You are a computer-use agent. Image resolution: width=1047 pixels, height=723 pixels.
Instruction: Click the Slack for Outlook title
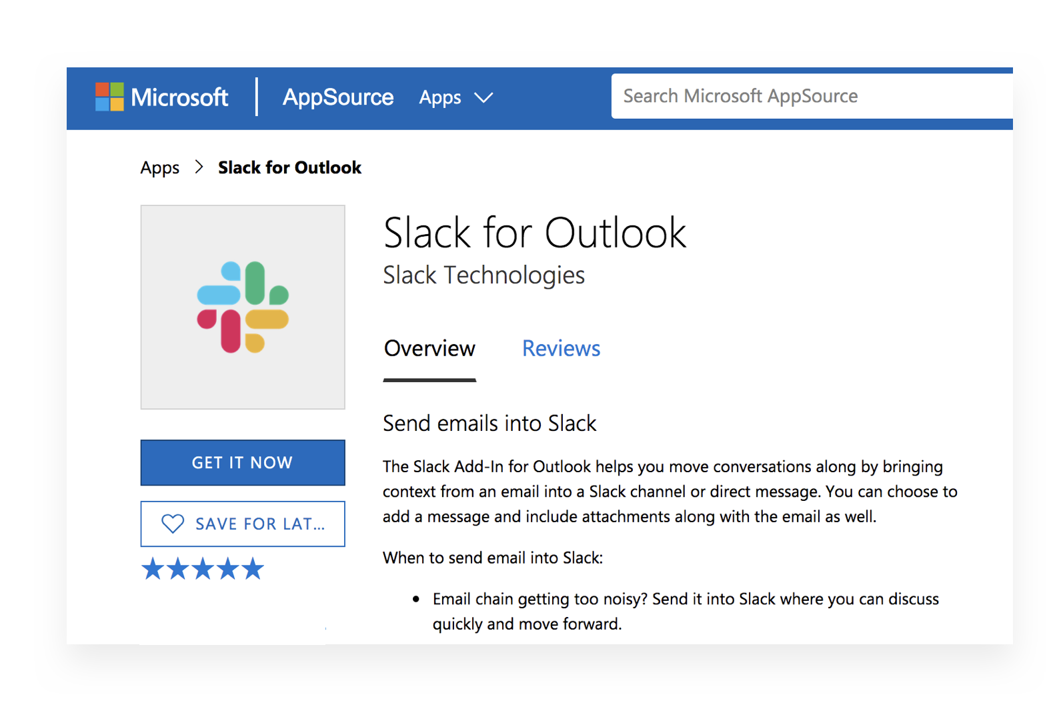(x=535, y=233)
